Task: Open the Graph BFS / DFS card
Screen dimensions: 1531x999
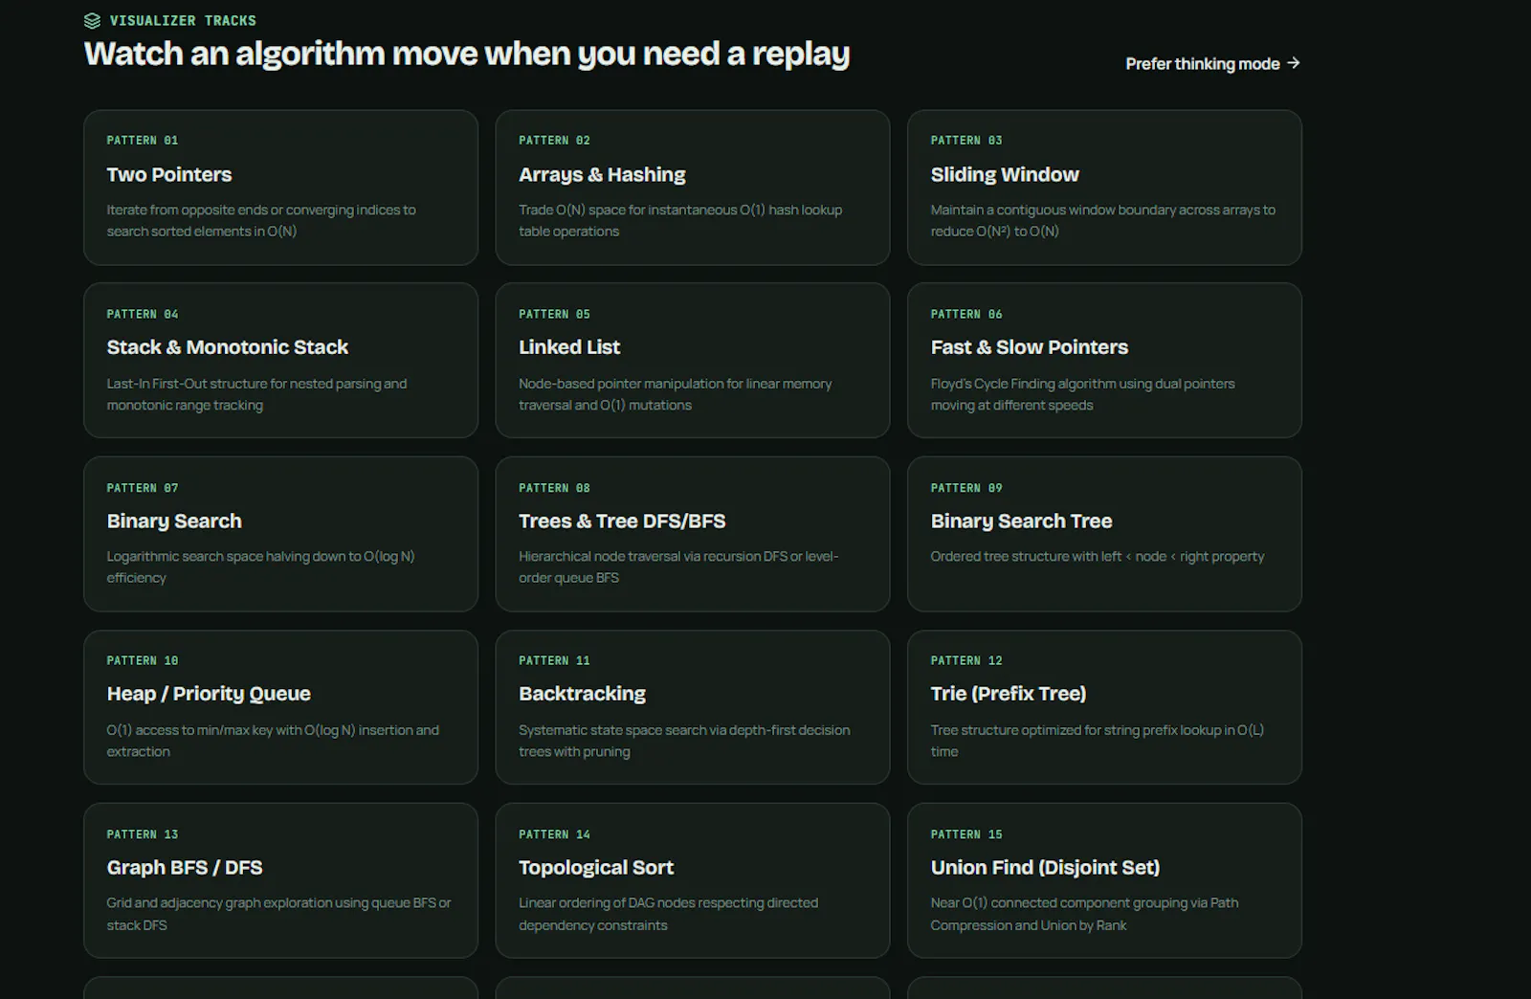Action: click(x=280, y=880)
